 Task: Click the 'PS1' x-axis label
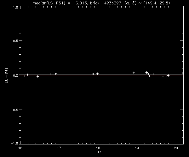(x=101, y=152)
